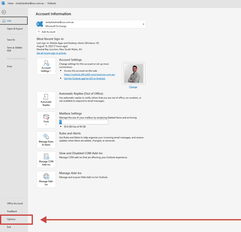Screen dimensions: 241x232
Task: Click Change link under profile photo
Action: [133, 87]
